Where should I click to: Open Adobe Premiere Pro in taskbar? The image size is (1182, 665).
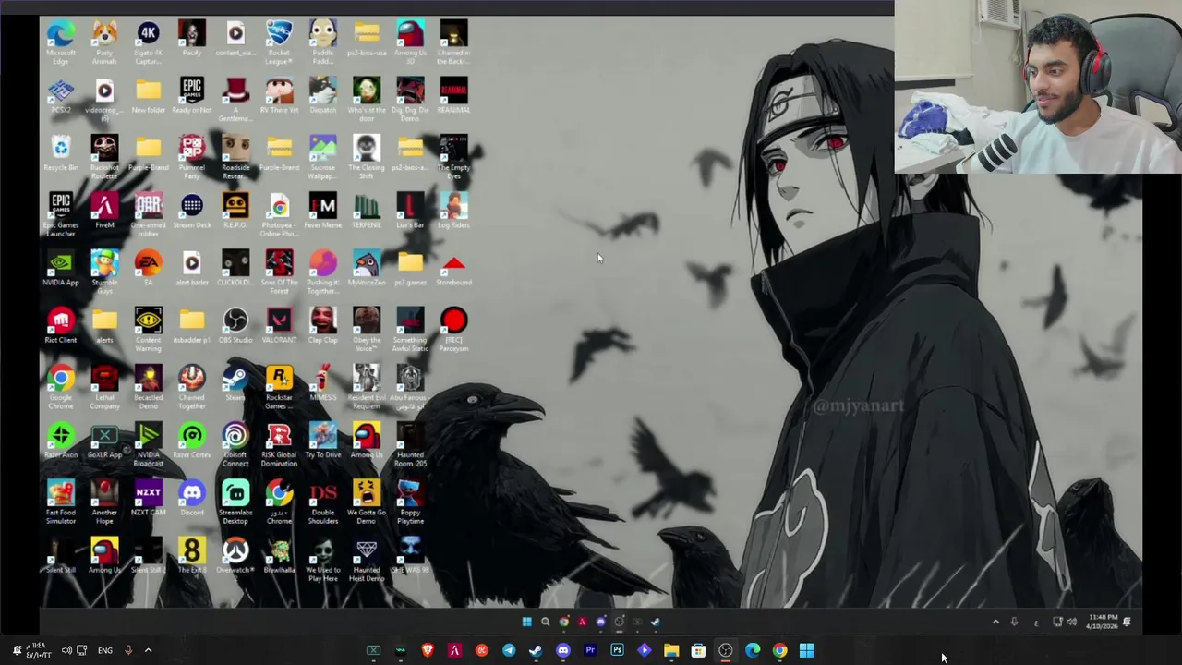[x=590, y=650]
